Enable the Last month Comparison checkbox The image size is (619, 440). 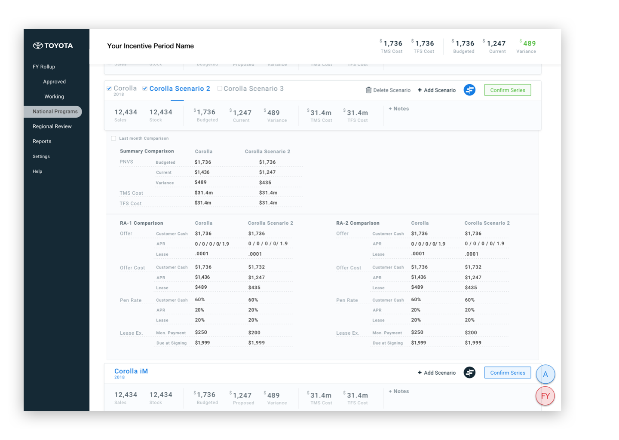(x=113, y=138)
